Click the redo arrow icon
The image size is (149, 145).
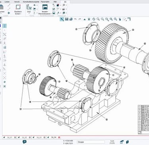pyautogui.click(x=80, y=19)
